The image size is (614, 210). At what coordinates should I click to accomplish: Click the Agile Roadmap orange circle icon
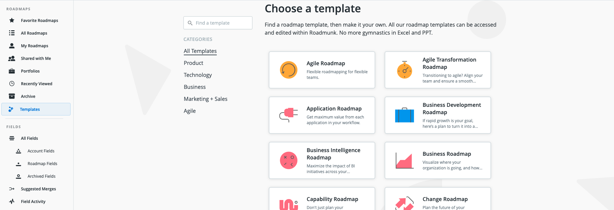(288, 70)
